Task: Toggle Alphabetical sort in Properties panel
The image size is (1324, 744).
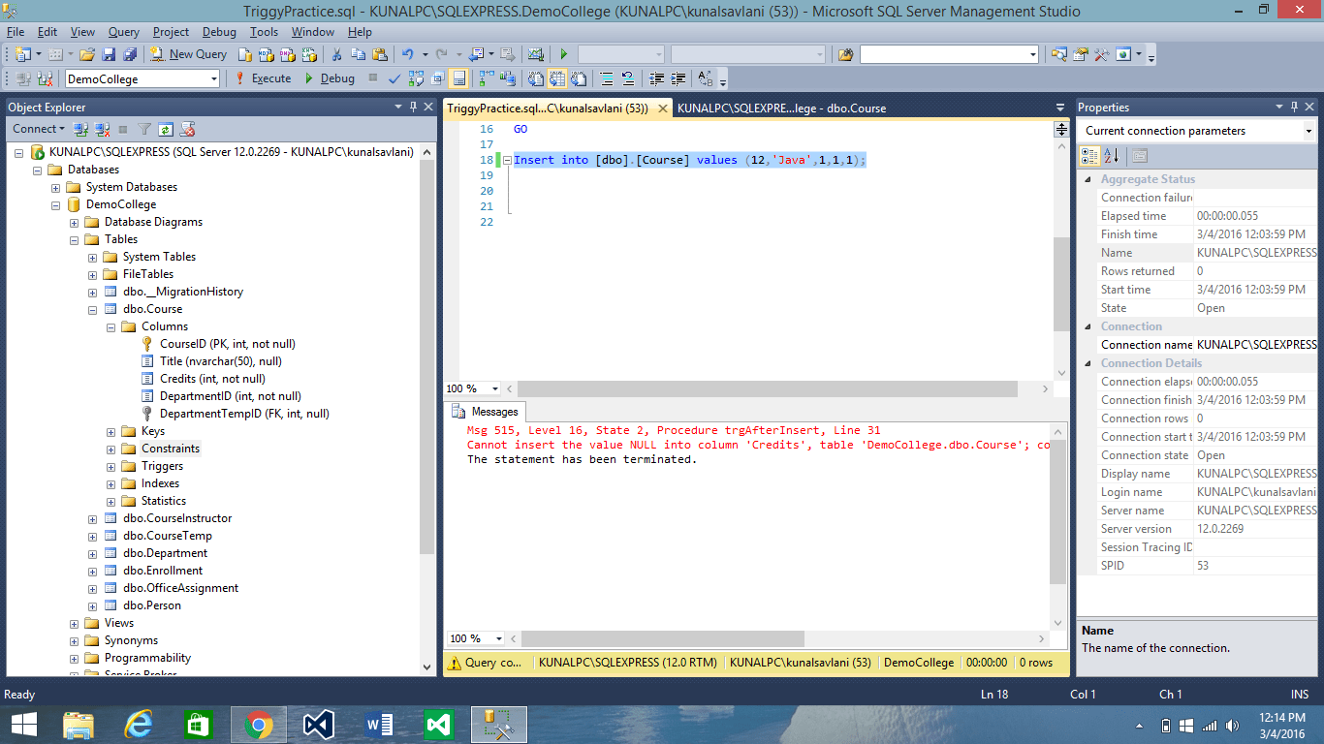Action: point(1111,156)
